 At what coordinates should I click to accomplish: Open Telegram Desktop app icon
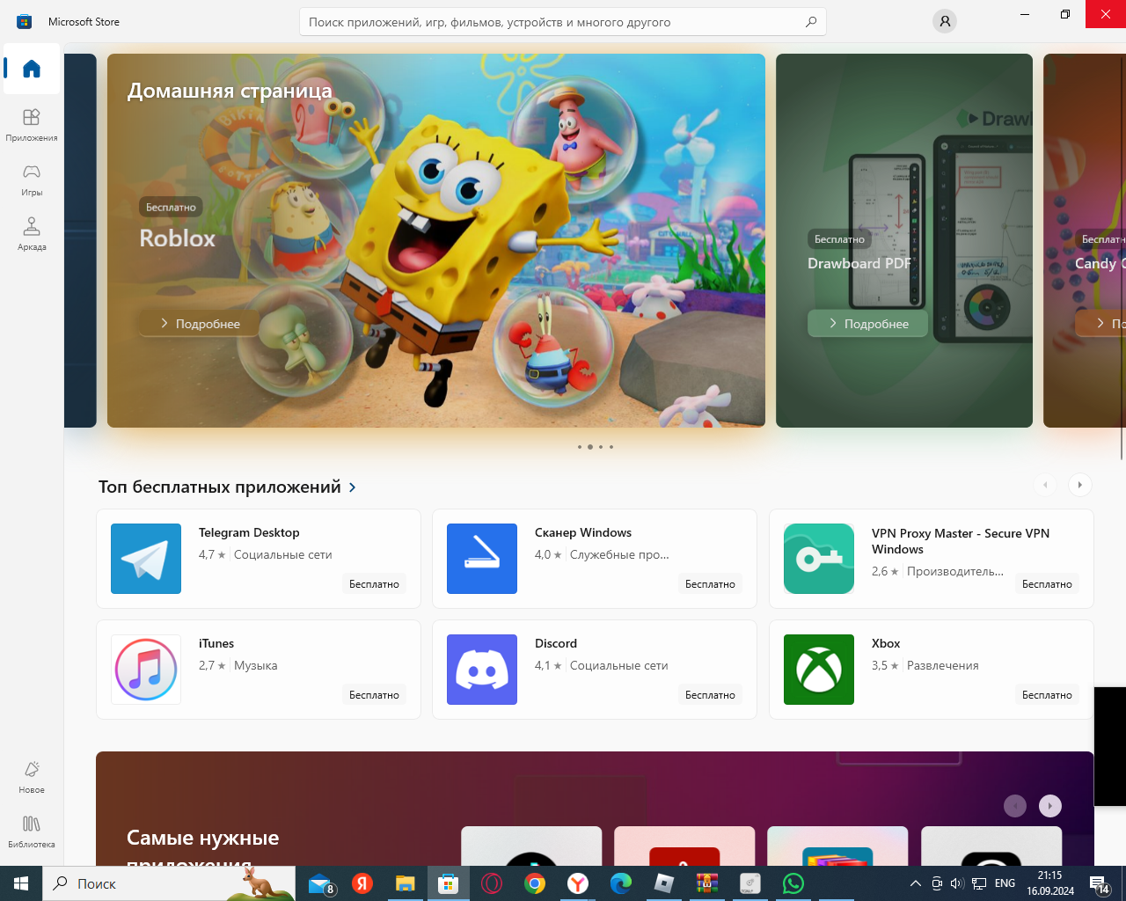point(146,559)
